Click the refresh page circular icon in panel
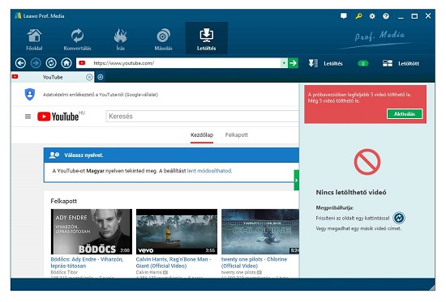This screenshot has width=446, height=302. 399,218
